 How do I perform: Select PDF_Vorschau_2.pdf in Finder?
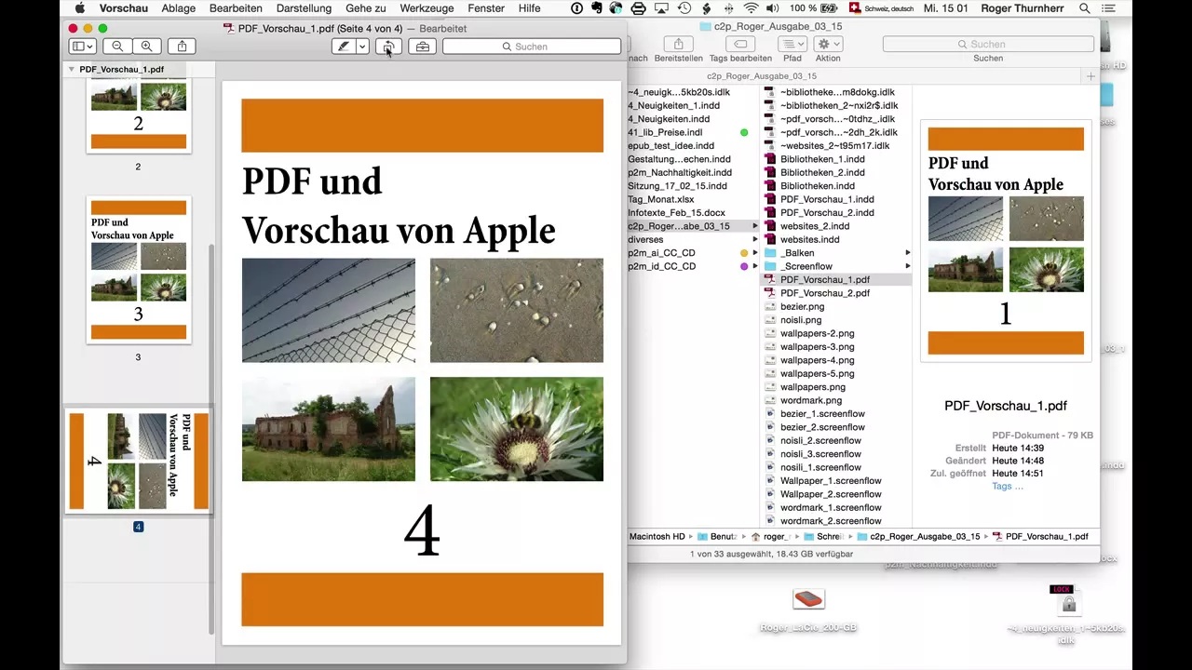coord(825,293)
